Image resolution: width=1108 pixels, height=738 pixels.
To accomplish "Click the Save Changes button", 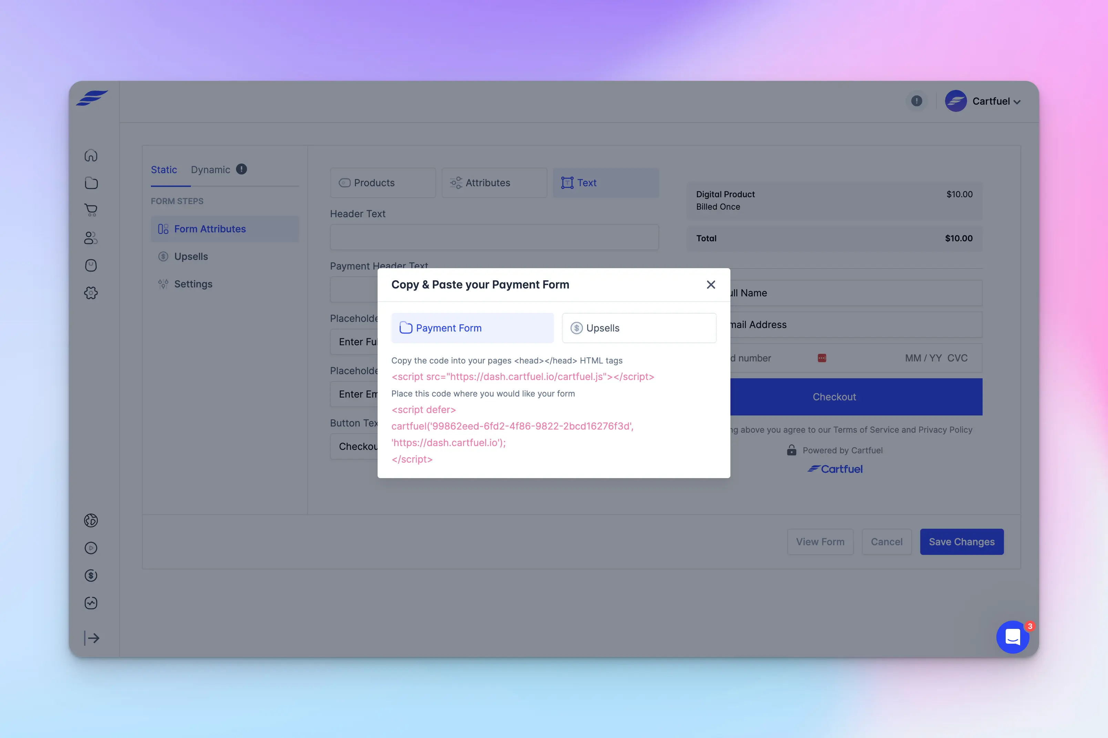I will (x=962, y=542).
